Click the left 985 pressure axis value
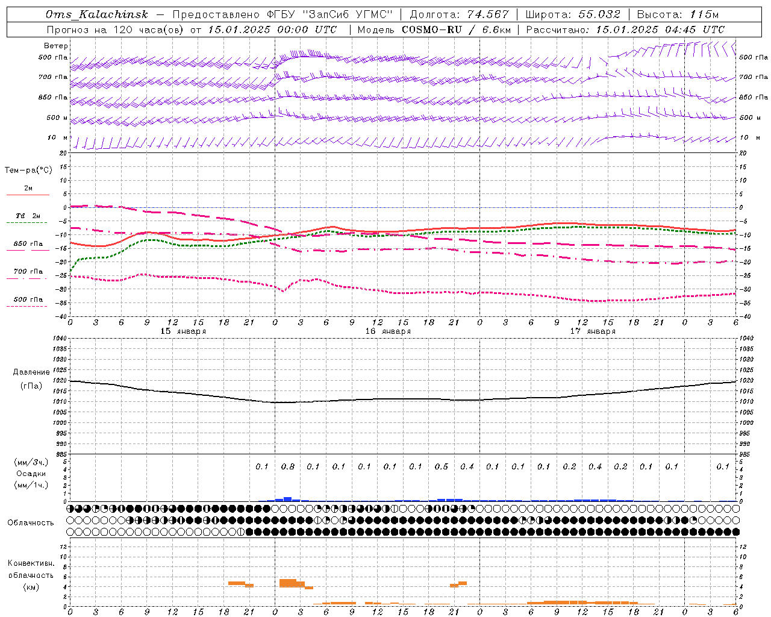 pyautogui.click(x=61, y=454)
